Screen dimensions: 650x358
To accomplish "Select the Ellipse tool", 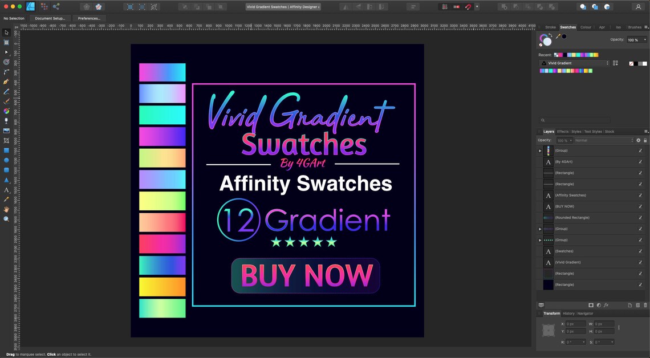I will tap(6, 160).
